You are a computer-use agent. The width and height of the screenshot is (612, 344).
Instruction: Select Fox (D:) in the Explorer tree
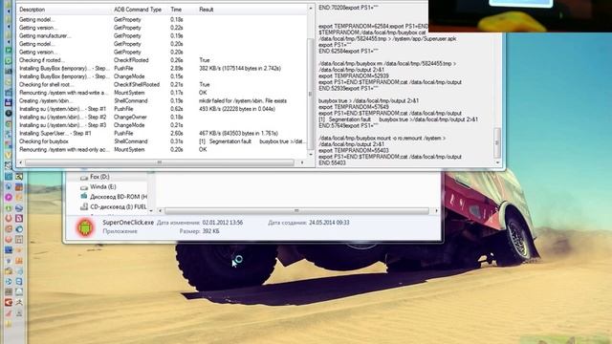pos(99,177)
